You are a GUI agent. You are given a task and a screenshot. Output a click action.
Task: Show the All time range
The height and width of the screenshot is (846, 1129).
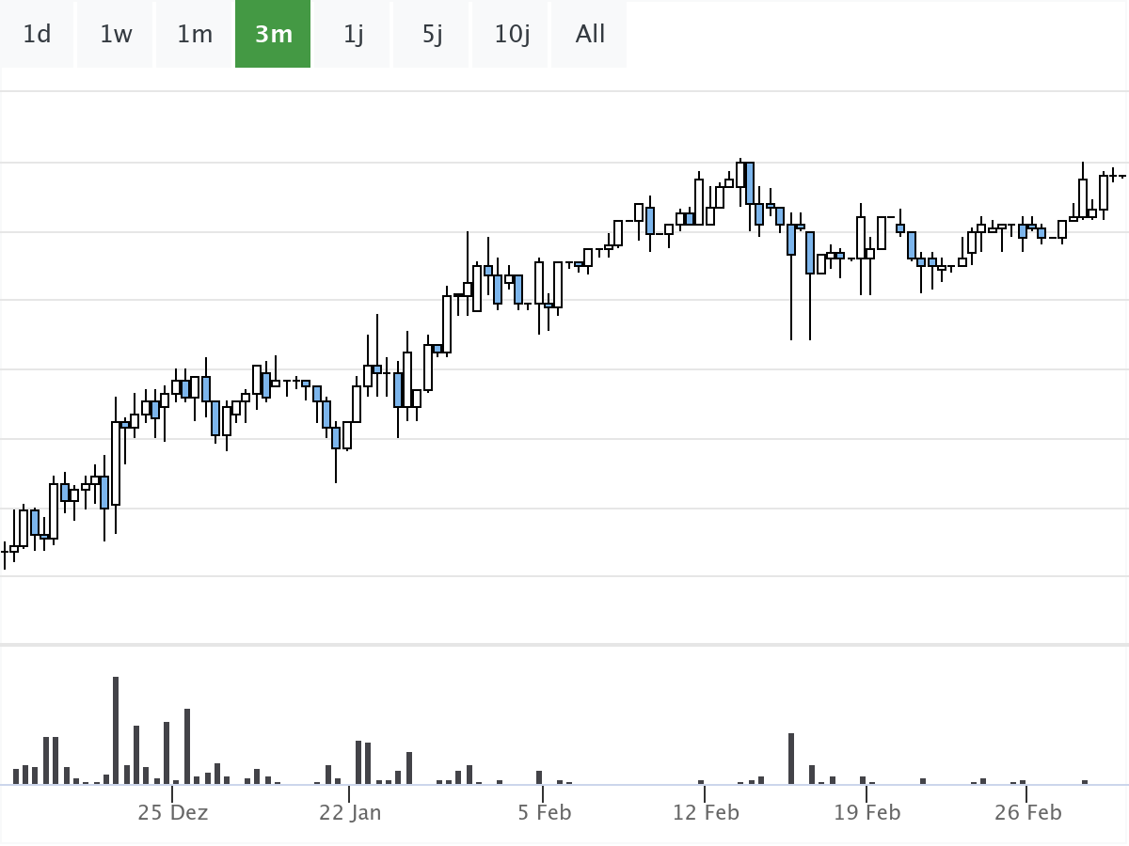pos(590,35)
